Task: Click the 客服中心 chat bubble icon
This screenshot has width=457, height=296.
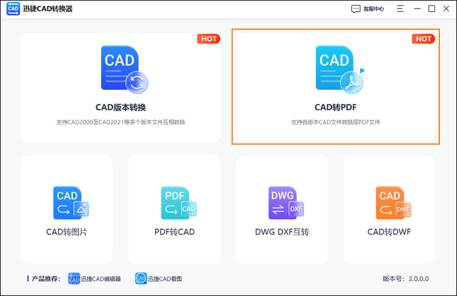Action: coord(356,9)
